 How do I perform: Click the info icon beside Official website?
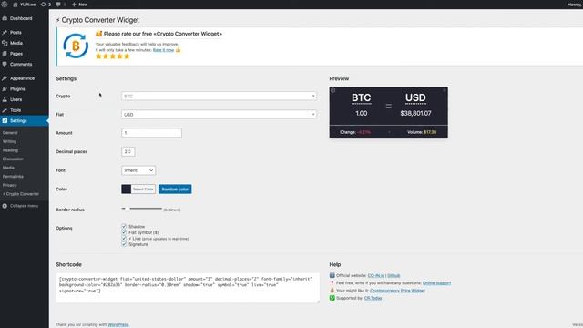(x=332, y=275)
